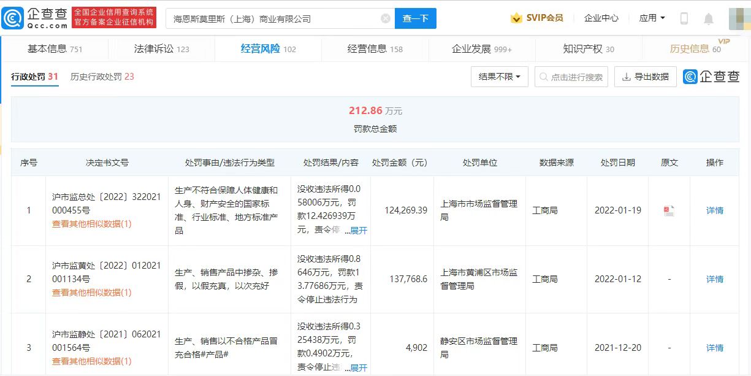Switch to the 经营信息 tab
The image size is (751, 376).
tap(375, 49)
